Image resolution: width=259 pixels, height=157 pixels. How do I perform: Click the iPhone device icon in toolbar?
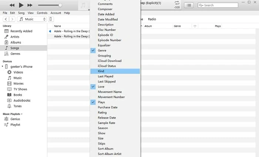[51, 19]
